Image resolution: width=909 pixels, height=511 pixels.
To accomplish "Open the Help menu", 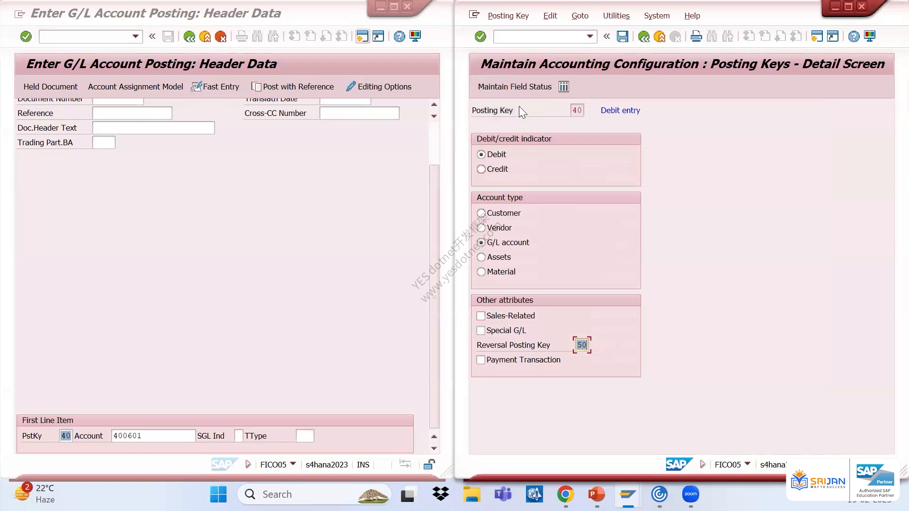I will (692, 16).
